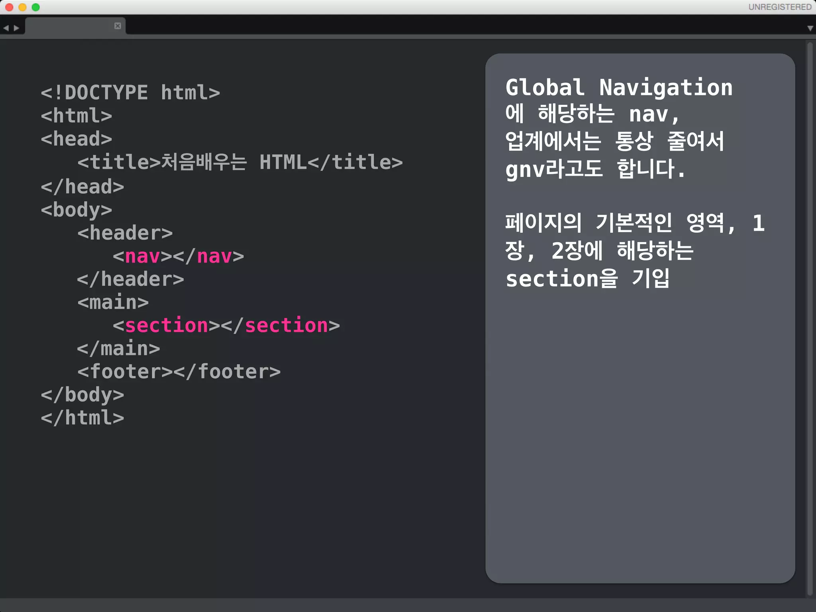Viewport: 816px width, 612px height.
Task: Click the 'gnv라고도 합니다.' note text
Action: click(595, 169)
